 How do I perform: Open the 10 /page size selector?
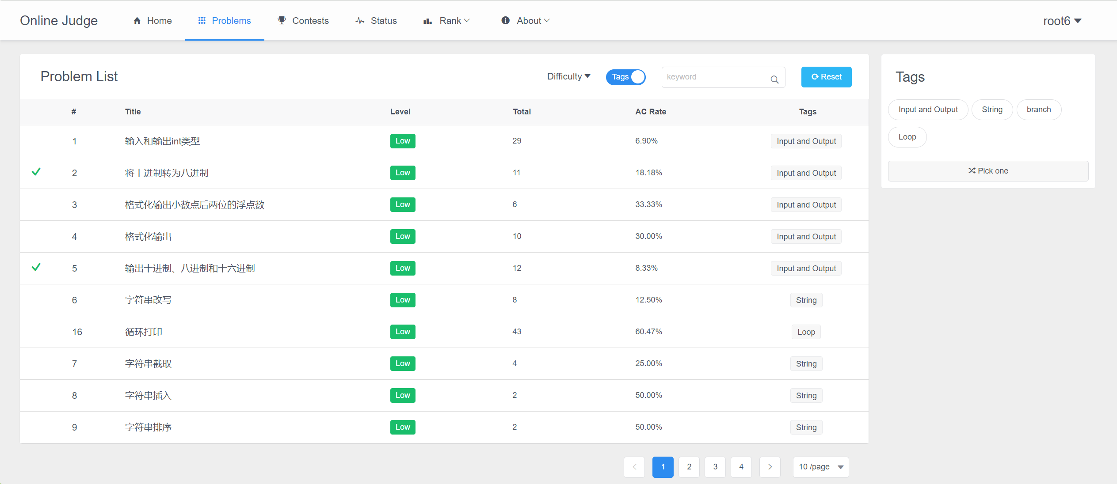point(820,467)
